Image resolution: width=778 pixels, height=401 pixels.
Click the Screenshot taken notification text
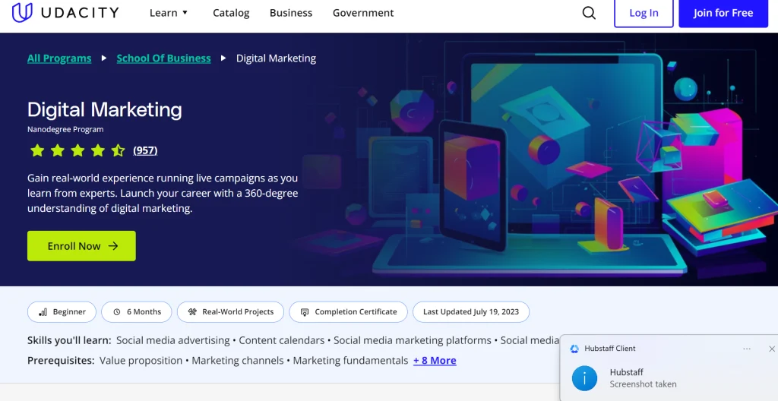point(643,384)
